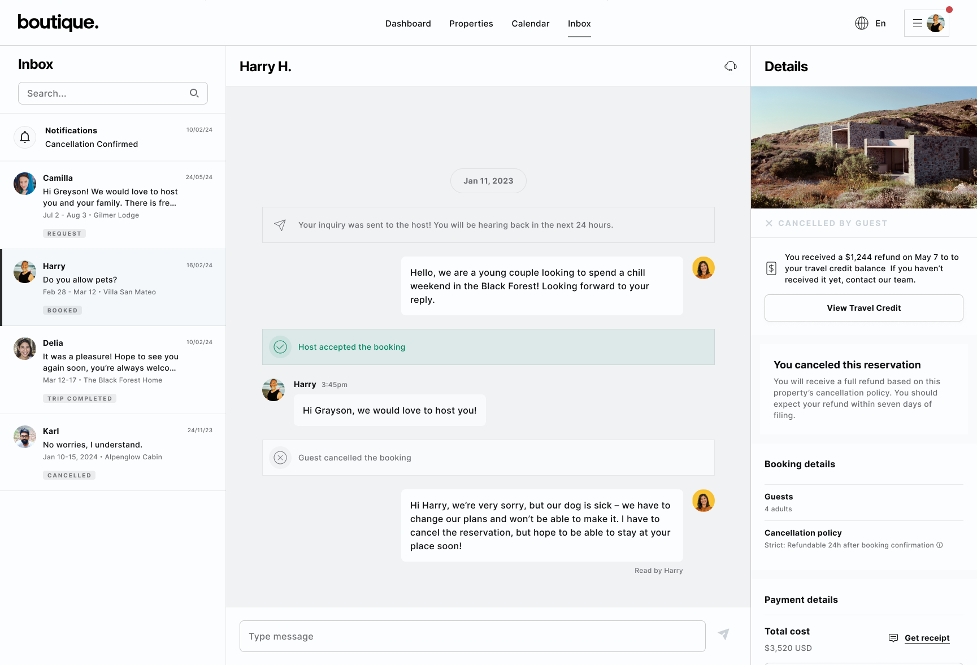This screenshot has width=977, height=665.
Task: Focus the inbox Search field
Action: click(x=113, y=93)
